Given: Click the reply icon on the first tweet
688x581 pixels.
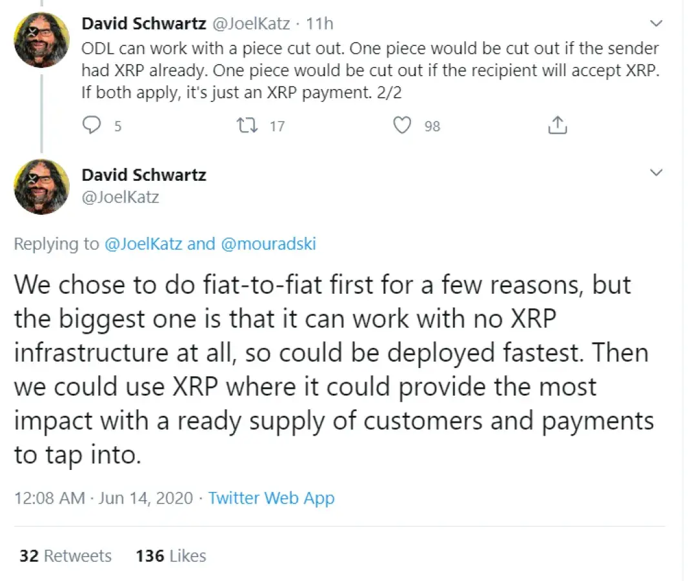Looking at the screenshot, I should [92, 125].
